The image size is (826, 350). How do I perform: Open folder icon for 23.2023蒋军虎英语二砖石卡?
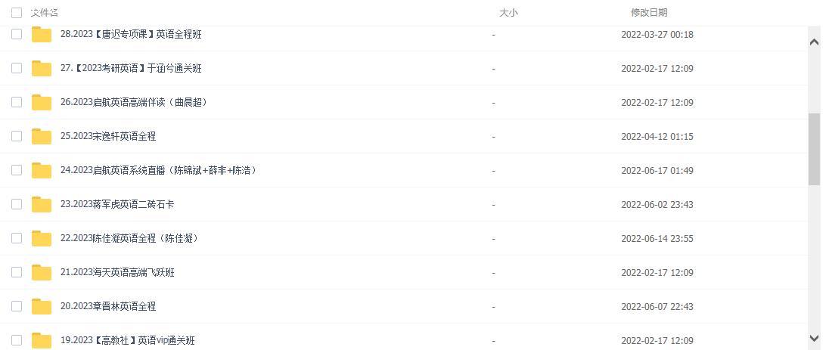coord(42,204)
